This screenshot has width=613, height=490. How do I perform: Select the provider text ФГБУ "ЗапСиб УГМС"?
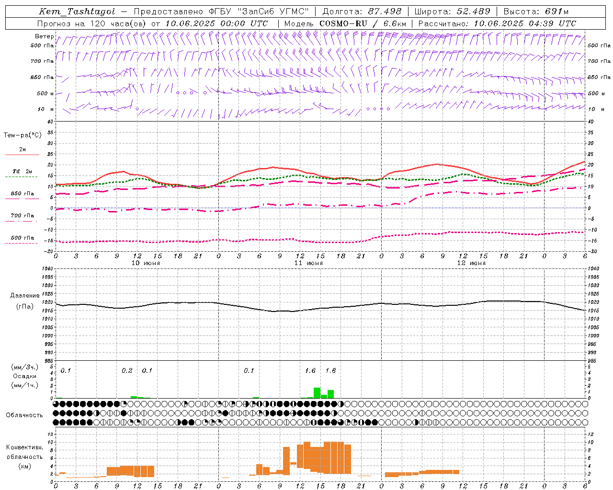coord(259,11)
